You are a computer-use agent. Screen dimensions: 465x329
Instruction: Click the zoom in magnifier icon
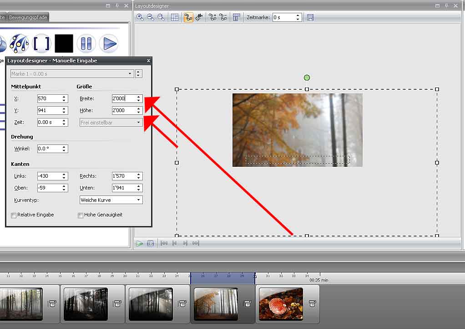click(140, 17)
